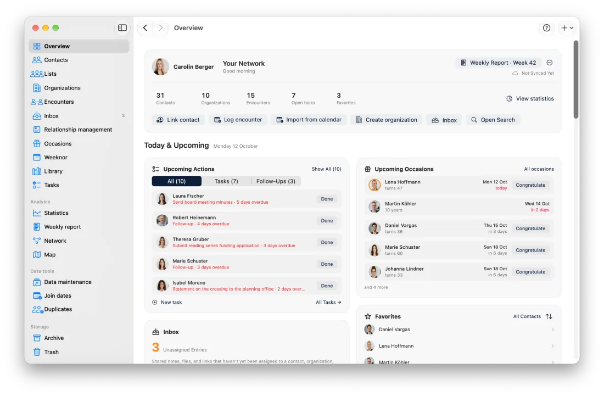
Task: Open Tasks in the sidebar
Action: (x=79, y=185)
